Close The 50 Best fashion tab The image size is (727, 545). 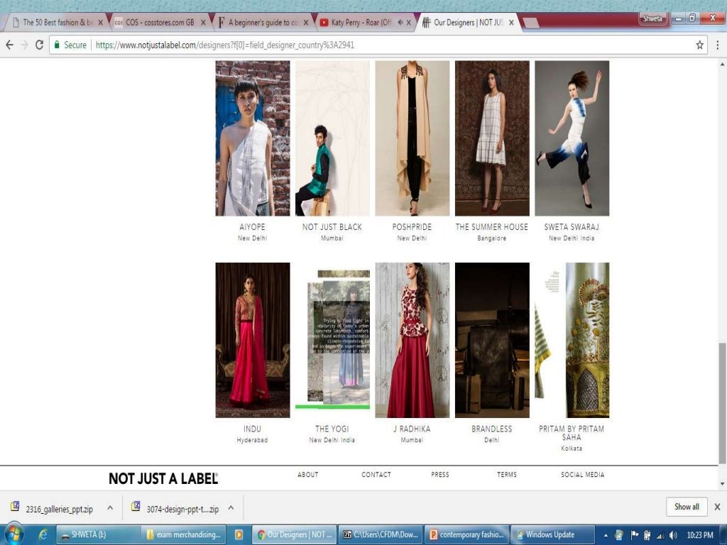(100, 22)
